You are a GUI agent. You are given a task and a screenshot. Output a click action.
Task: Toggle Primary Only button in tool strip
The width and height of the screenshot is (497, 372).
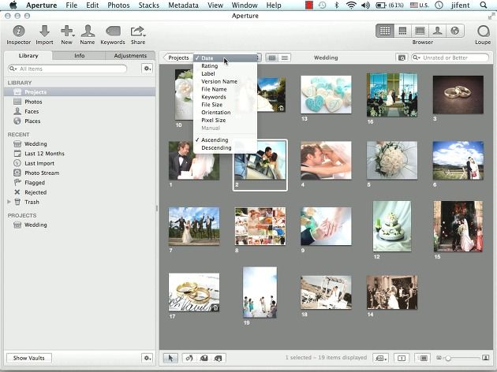(x=402, y=358)
